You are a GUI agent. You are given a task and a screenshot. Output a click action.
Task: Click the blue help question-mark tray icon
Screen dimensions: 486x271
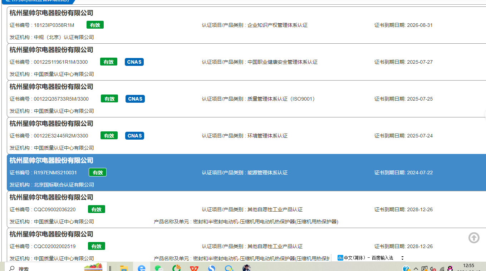coord(406,268)
